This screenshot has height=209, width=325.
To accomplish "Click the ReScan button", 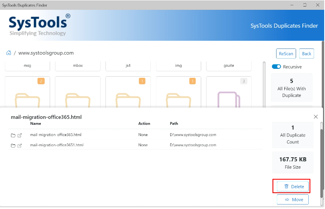I will coord(286,54).
